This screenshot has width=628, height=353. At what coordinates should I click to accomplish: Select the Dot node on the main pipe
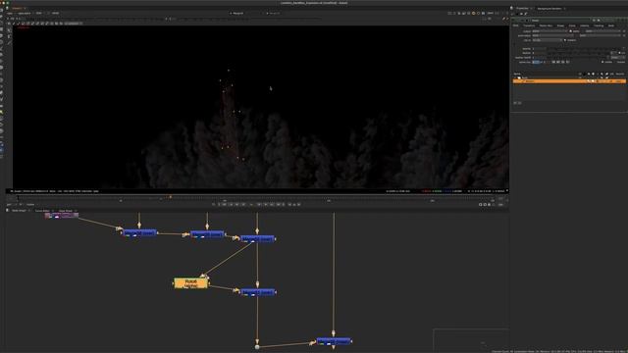[x=257, y=346]
